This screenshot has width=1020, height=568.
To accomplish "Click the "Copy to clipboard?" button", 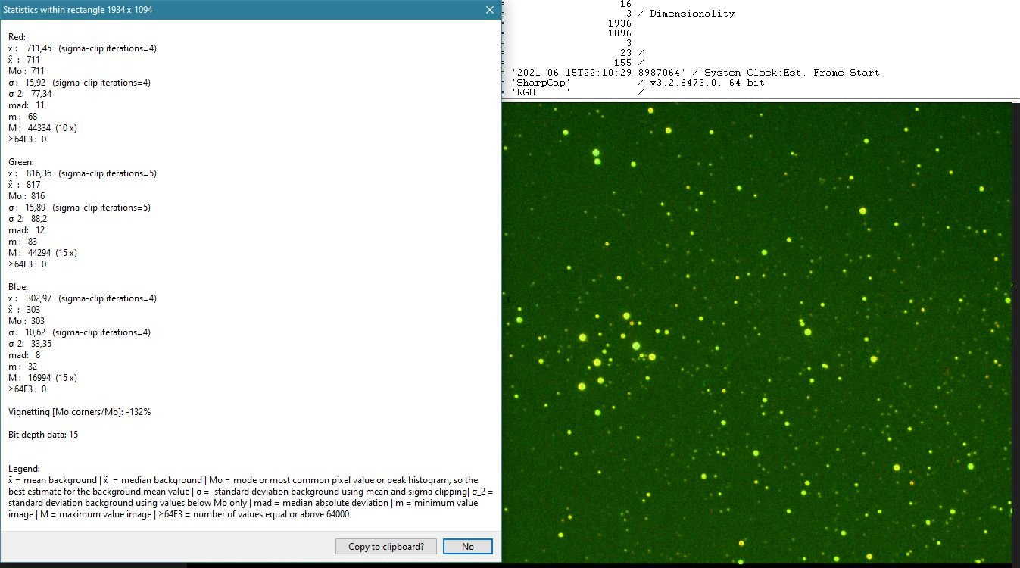I will tap(386, 546).
